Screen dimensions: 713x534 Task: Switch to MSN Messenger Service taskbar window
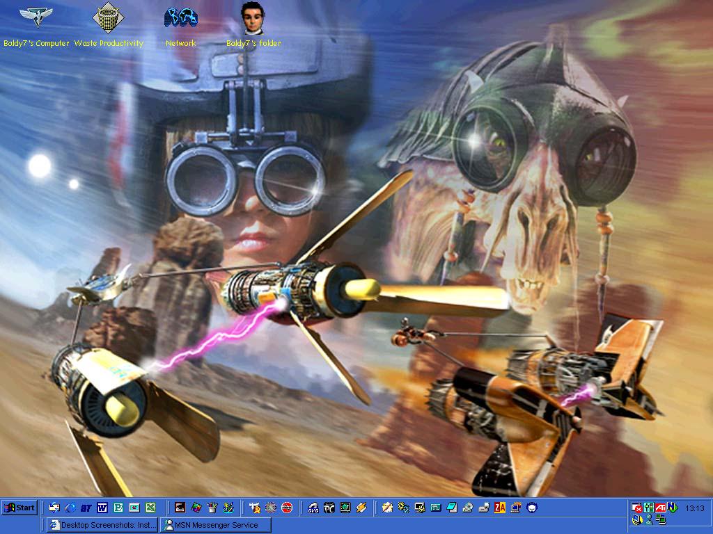pyautogui.click(x=216, y=525)
